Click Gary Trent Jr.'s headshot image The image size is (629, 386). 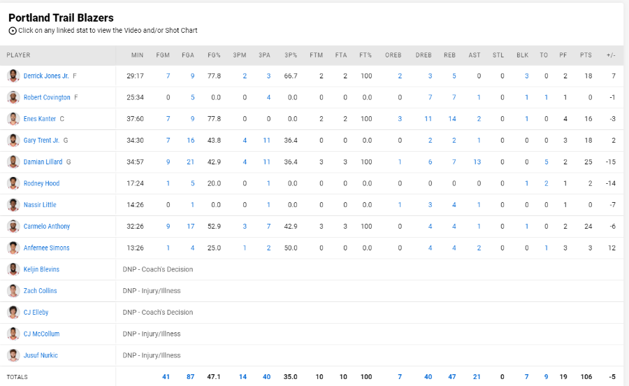point(13,140)
